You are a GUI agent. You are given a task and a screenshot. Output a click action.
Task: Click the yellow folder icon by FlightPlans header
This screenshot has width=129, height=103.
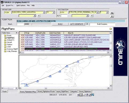(111, 29)
